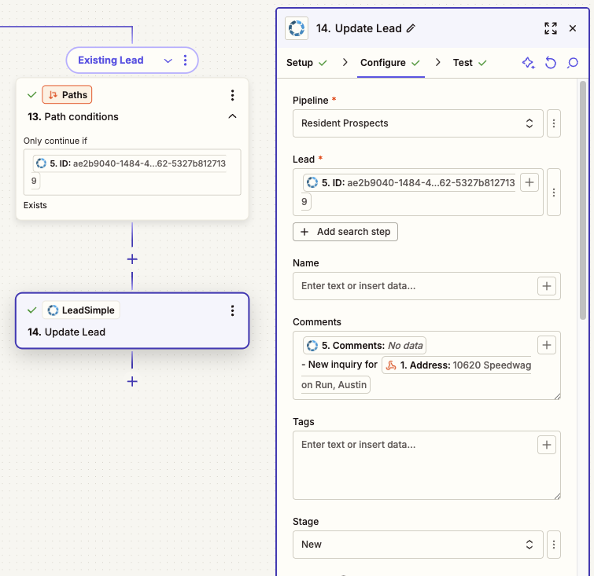Collapse the Path conditions card
The image size is (594, 576).
tap(232, 116)
